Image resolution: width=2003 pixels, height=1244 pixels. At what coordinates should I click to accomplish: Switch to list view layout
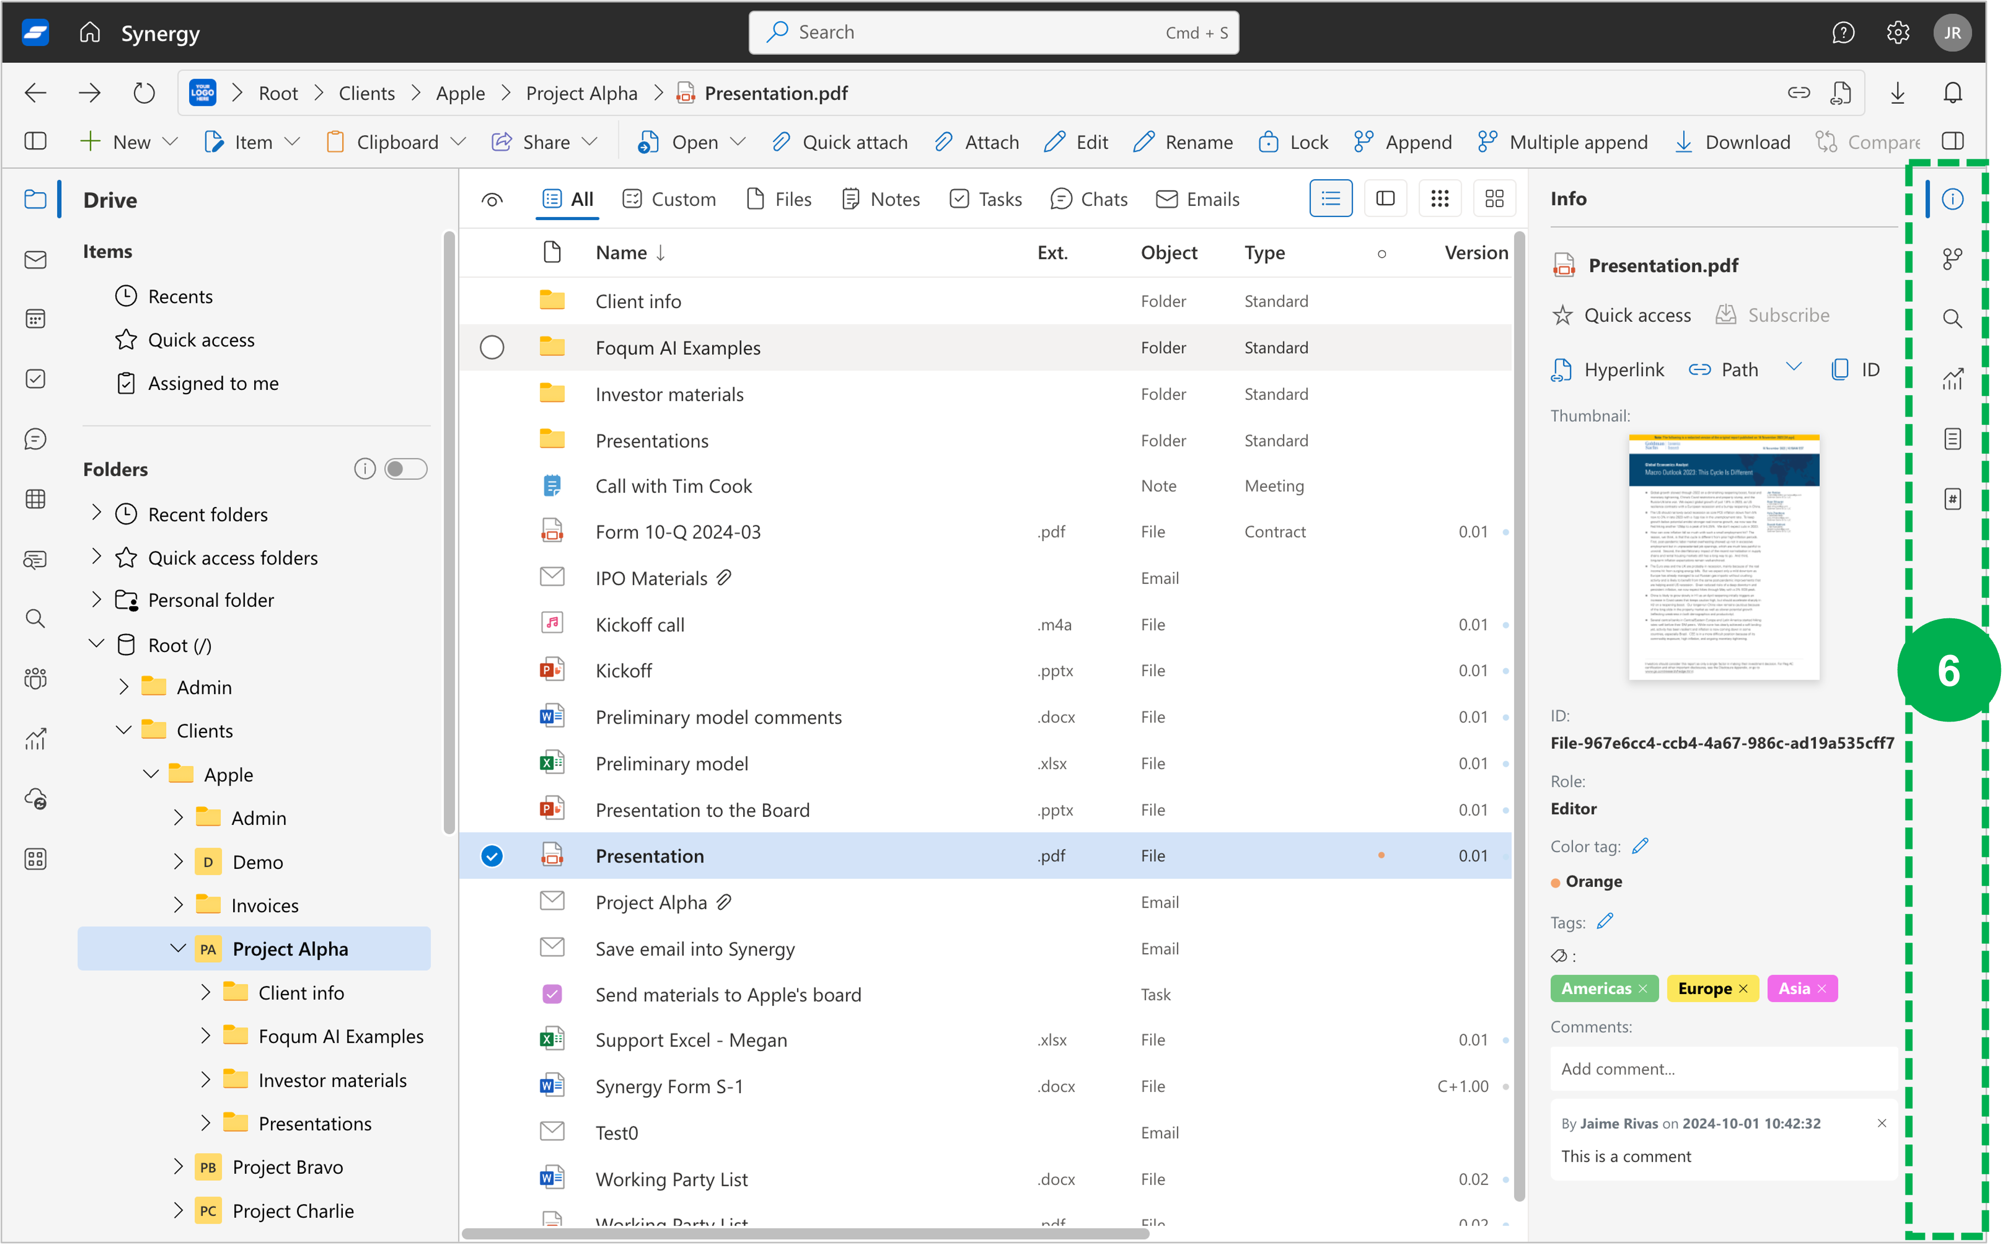pyautogui.click(x=1330, y=199)
